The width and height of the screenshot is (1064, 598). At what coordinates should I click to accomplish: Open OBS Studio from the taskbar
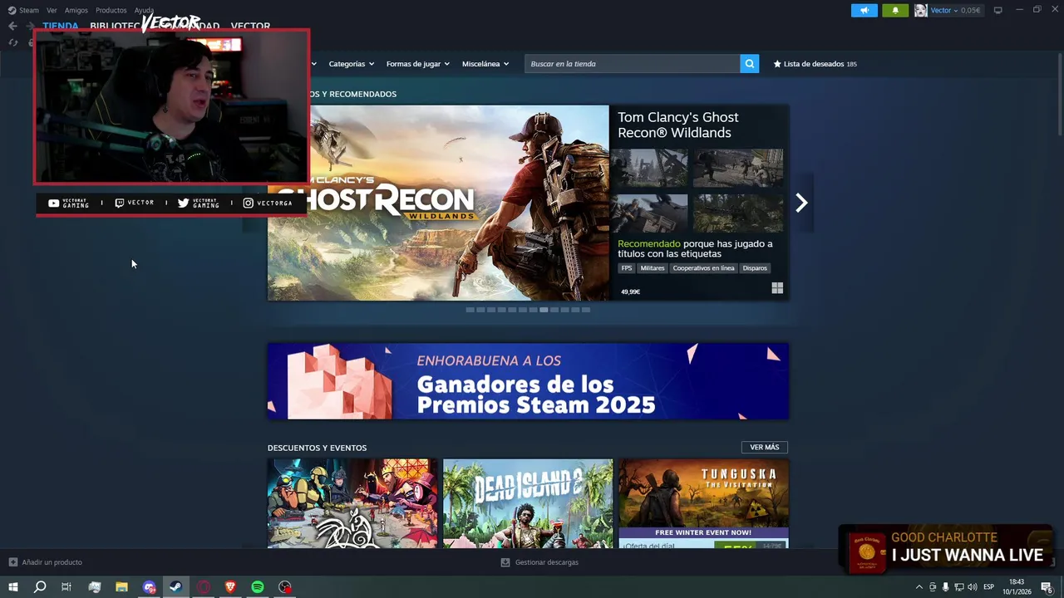(285, 587)
